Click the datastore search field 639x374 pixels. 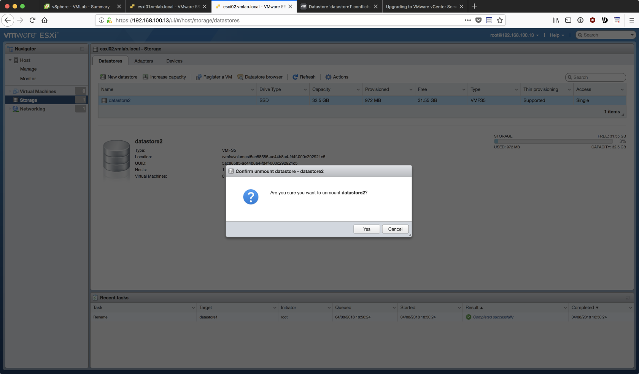tap(597, 77)
